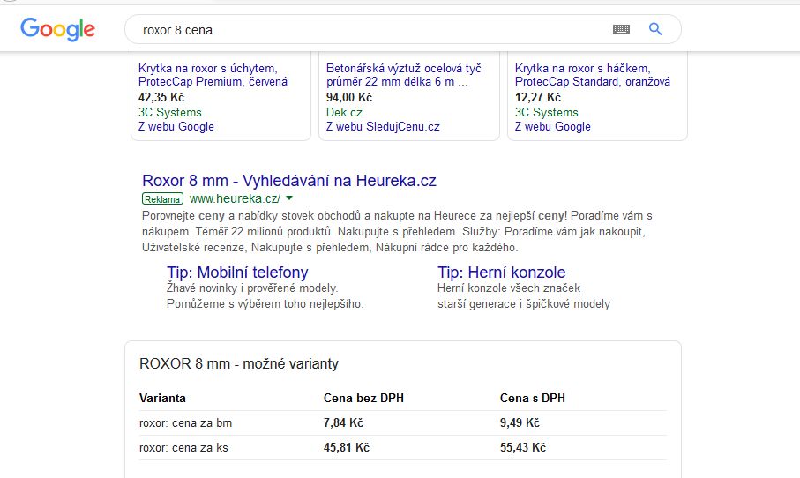Click 'Z webu SledujCenu.cz' source label
Viewport: 800px width, 478px height.
coord(383,126)
